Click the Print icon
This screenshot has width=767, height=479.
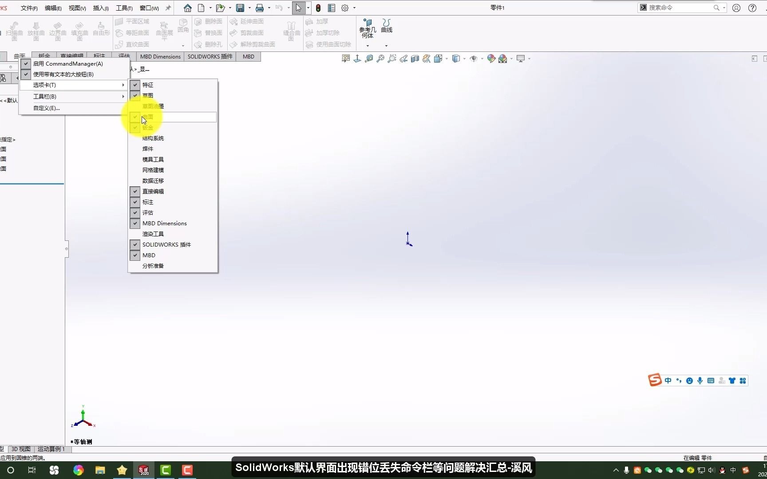tap(260, 8)
